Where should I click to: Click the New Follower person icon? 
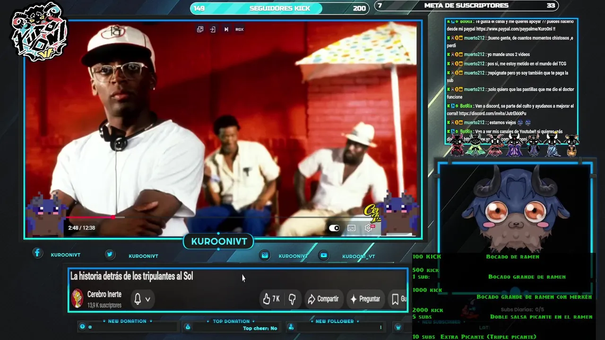point(291,327)
